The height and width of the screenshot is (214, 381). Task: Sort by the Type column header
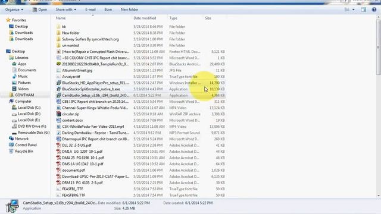173,18
